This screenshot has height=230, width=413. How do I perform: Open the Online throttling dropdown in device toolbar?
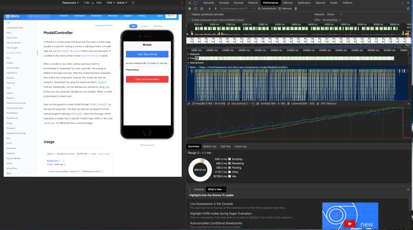coord(122,3)
